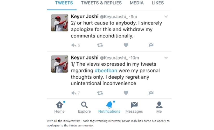Image resolution: width=214 pixels, height=130 pixels.
Task: Reply to the 10m #beefban tweet
Action: click(74, 93)
